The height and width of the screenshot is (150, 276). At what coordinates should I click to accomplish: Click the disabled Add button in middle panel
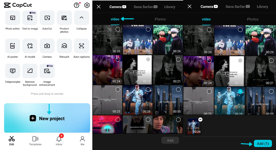[x=170, y=140]
